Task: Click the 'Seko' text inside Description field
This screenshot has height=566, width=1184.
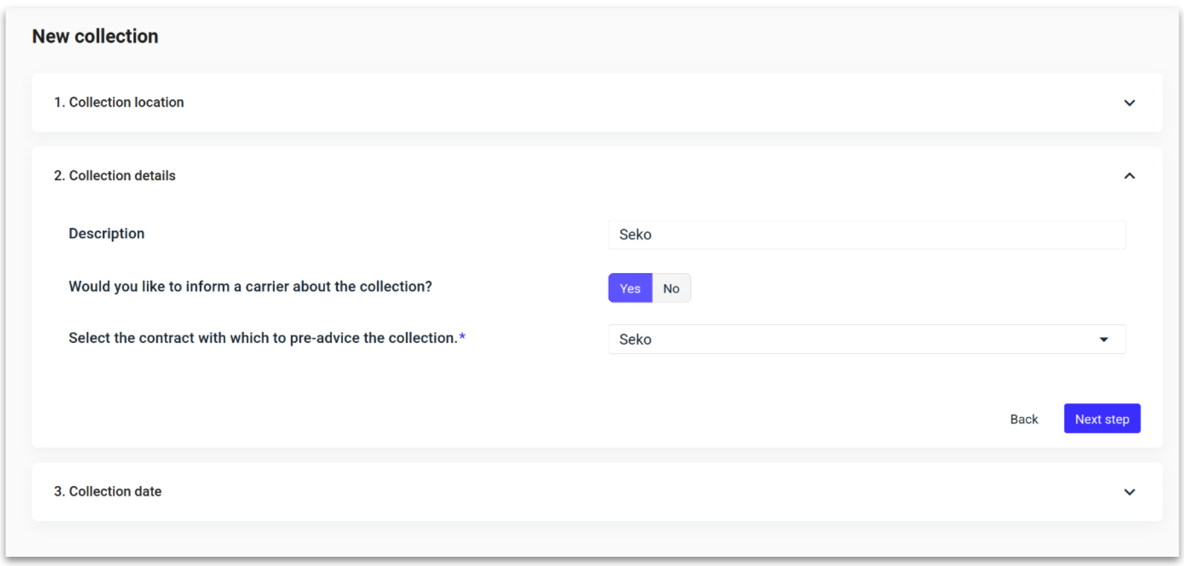Action: point(635,235)
